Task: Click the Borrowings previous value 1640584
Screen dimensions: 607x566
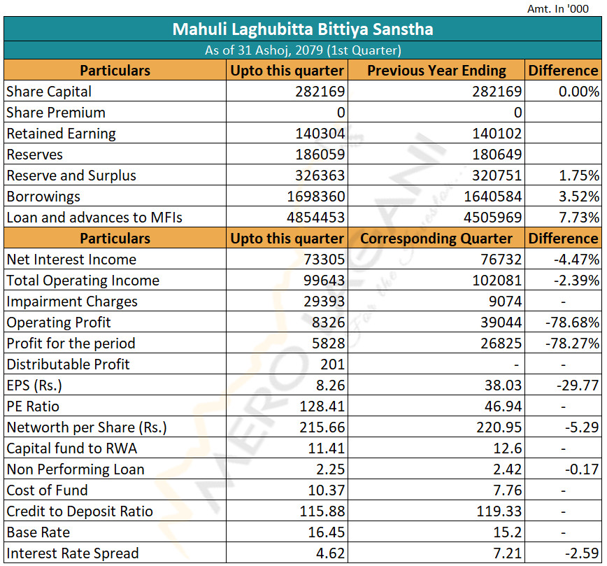Action: click(x=492, y=197)
